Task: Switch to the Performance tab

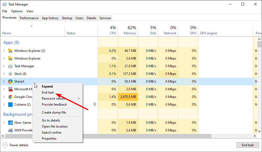Action: click(x=29, y=18)
